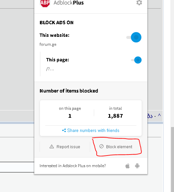Select the on this page count
Viewport: 174px width, 192px height.
(70, 116)
